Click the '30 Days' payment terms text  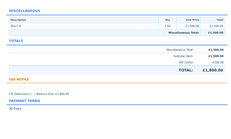pyautogui.click(x=15, y=109)
